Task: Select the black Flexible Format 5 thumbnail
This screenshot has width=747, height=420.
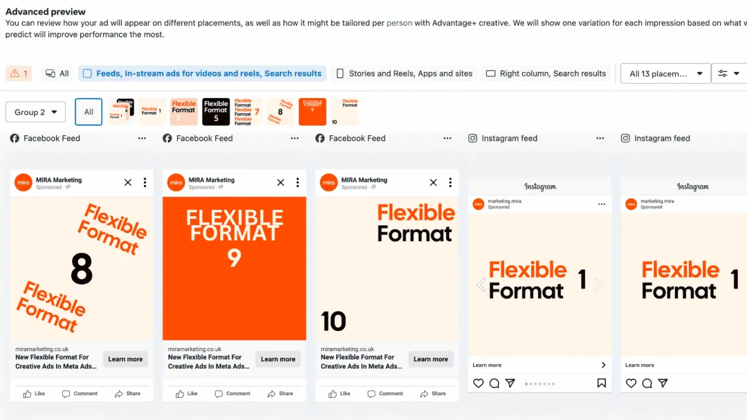Action: click(216, 112)
